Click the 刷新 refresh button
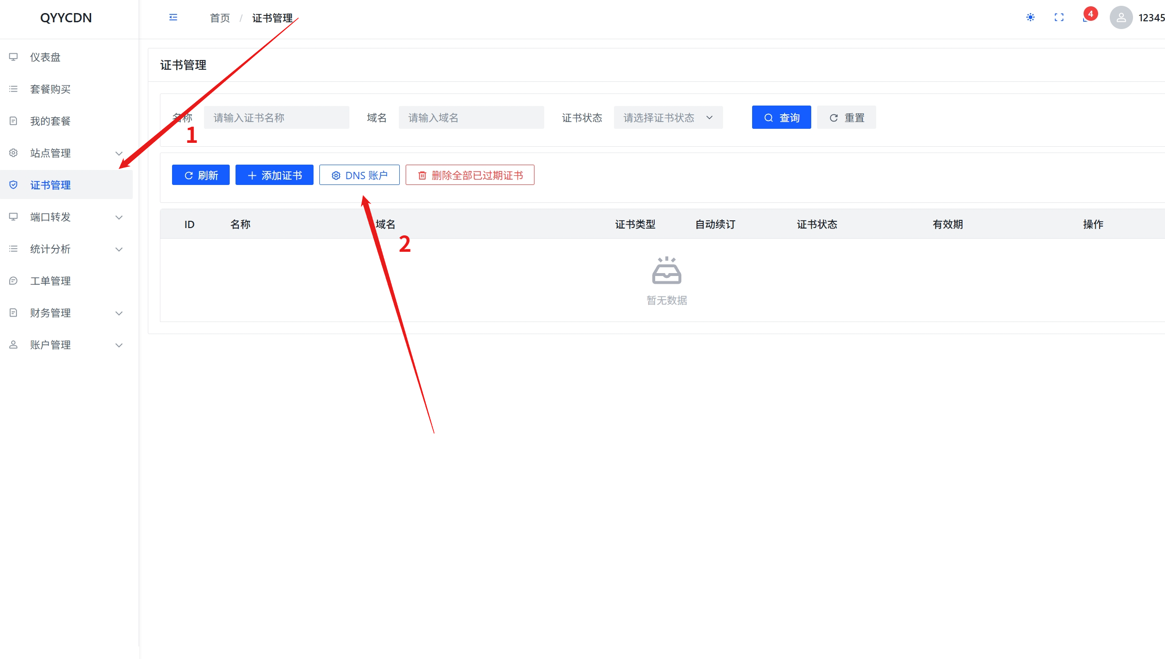Image resolution: width=1165 pixels, height=659 pixels. 201,175
